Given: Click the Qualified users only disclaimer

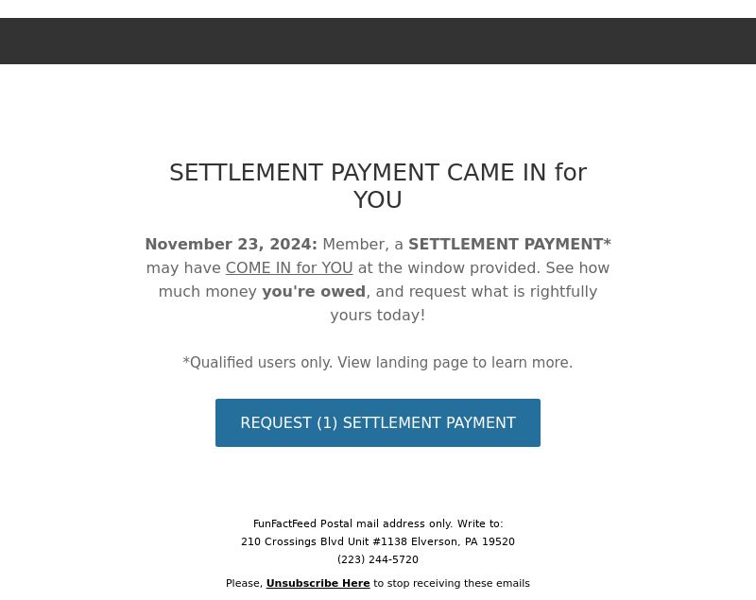Looking at the screenshot, I should pos(258,363).
